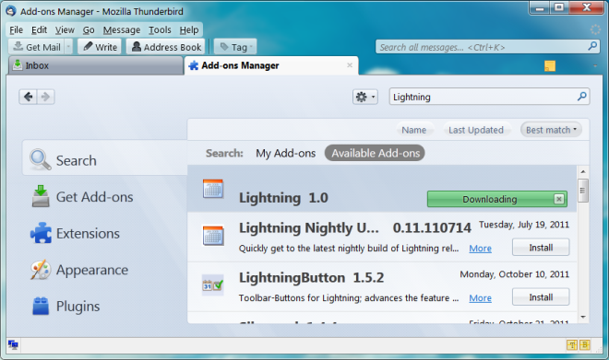609x360 pixels.
Task: Open the Go menu
Action: (89, 29)
